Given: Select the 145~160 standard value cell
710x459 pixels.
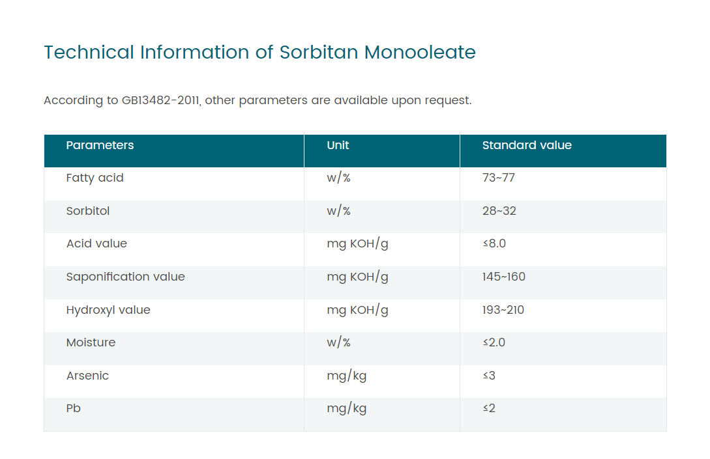Looking at the screenshot, I should [504, 277].
